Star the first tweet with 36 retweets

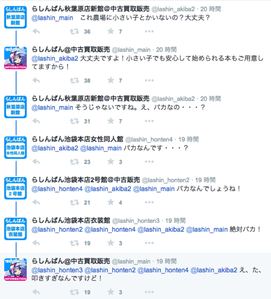(111, 31)
